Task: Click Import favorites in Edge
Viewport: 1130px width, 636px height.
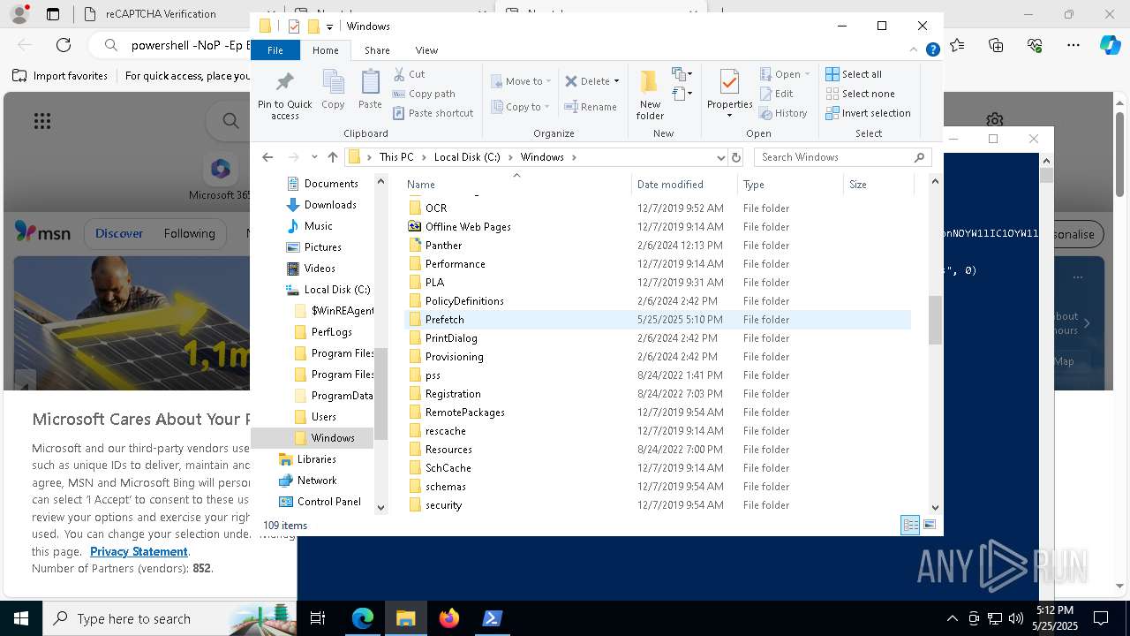Action: tap(60, 76)
